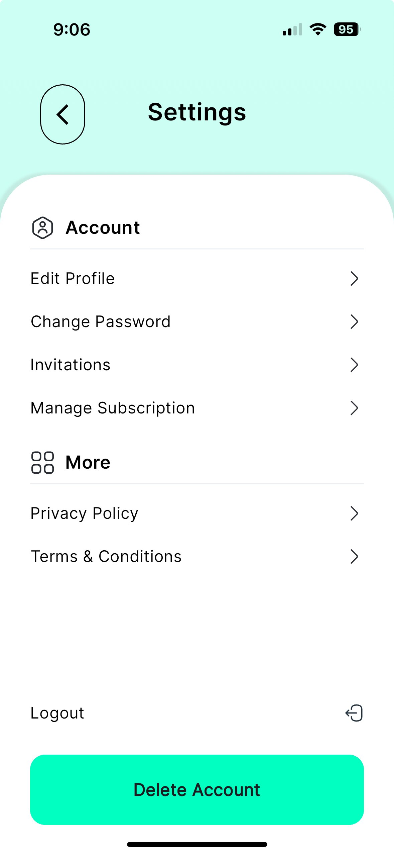Tap the battery indicator showing 95
This screenshot has height=855, width=394.
tap(347, 29)
